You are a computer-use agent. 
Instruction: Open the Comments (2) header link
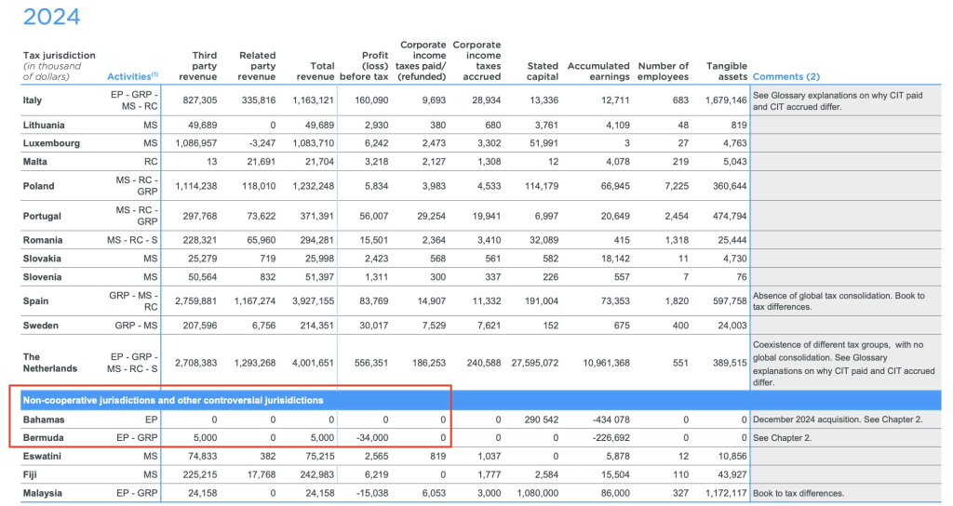tap(785, 76)
